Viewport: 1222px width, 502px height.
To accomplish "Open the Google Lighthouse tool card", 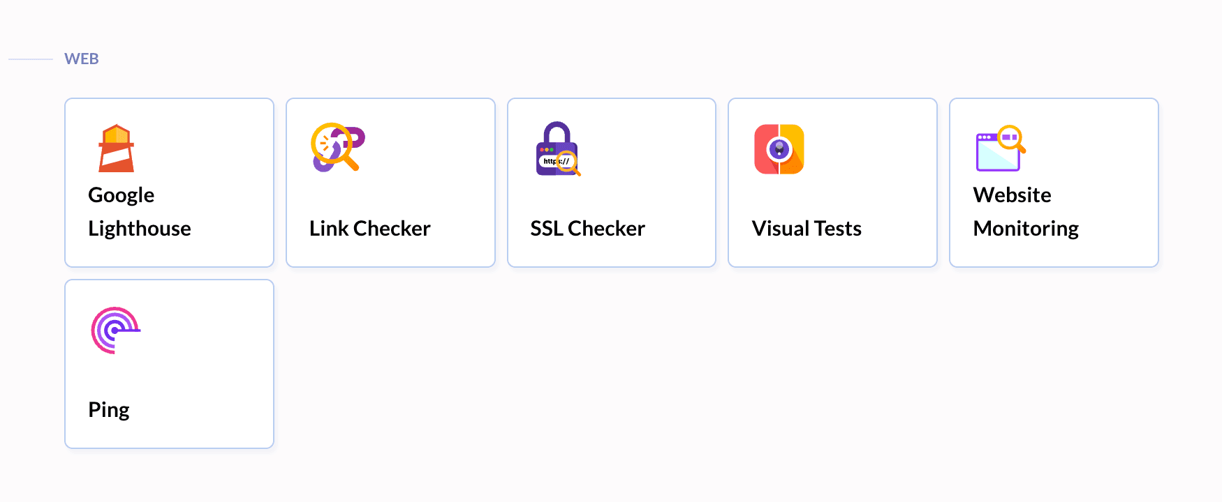I will click(x=168, y=183).
